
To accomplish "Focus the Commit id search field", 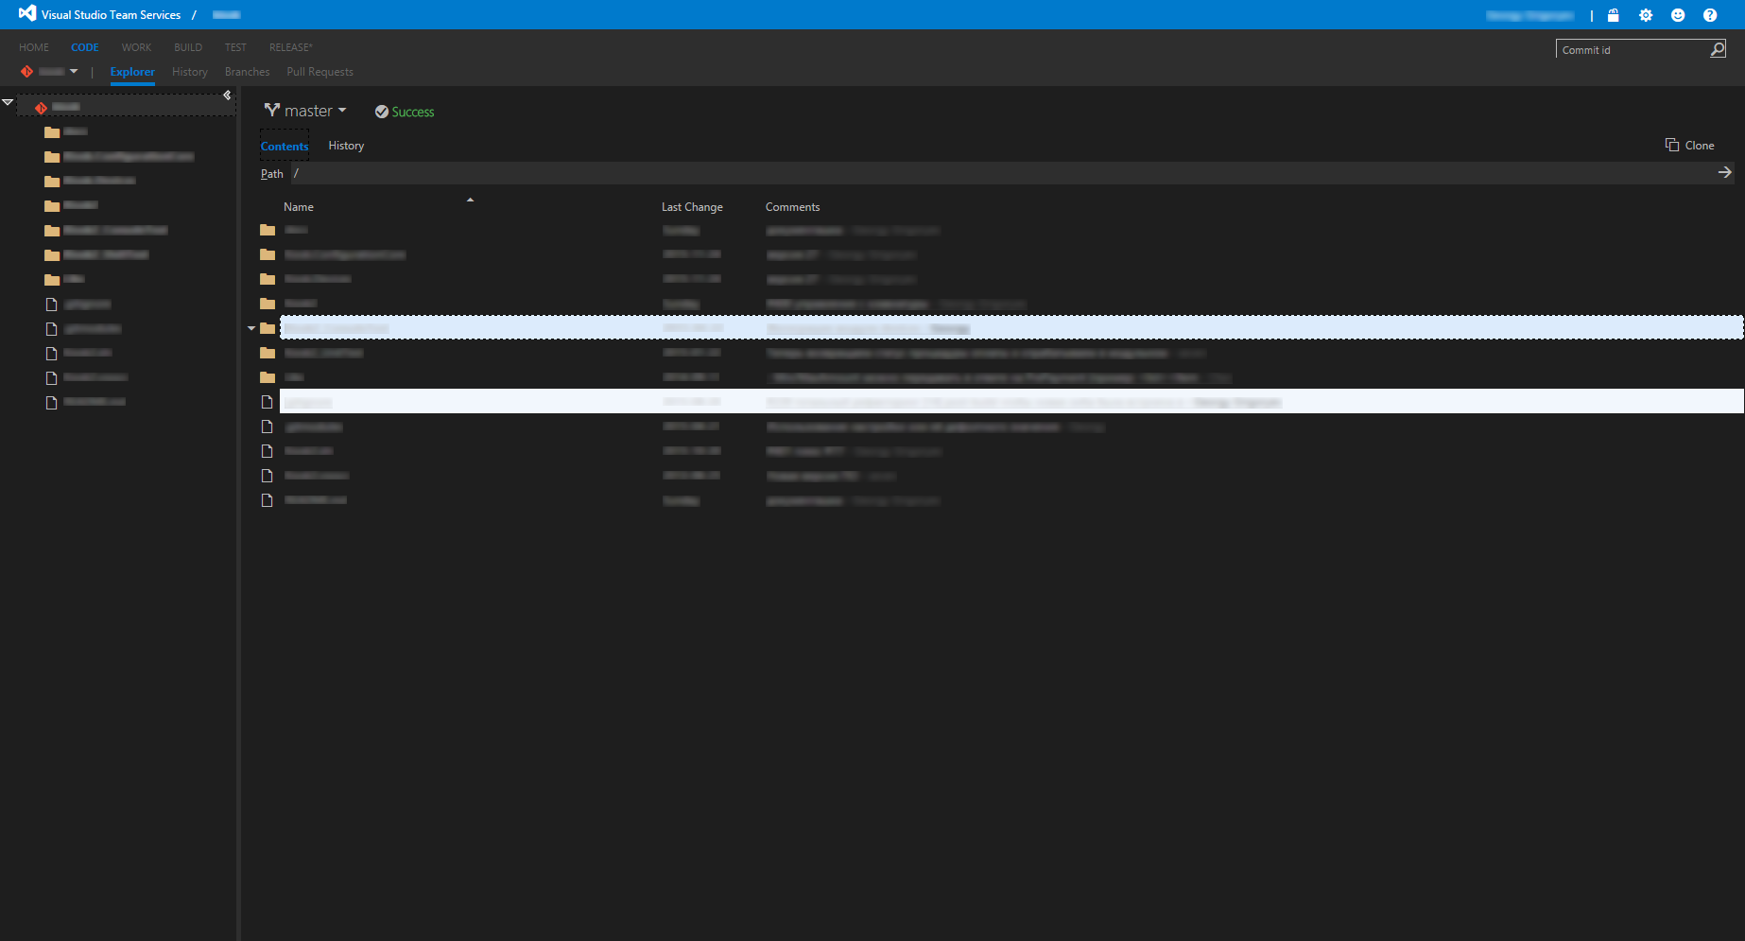I will coord(1633,50).
